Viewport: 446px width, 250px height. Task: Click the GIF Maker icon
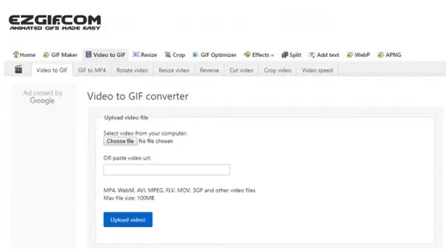[x=46, y=55]
